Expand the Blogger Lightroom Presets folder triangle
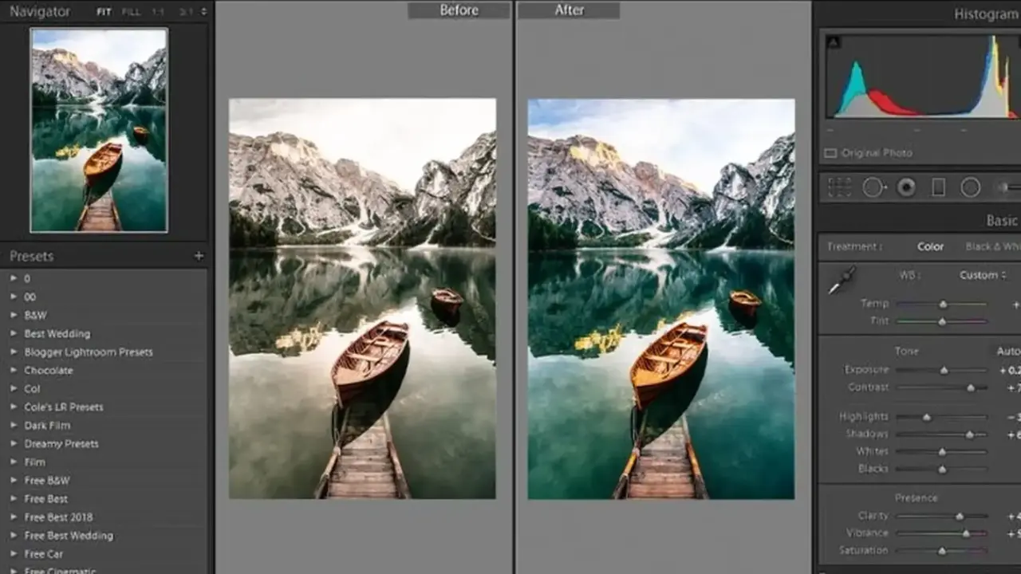 point(14,352)
